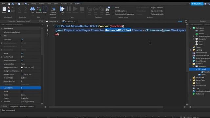This screenshot has height=118, width=210.
Task: Switch to the PLUGINS ribbon tab
Action: (x=64, y=4)
